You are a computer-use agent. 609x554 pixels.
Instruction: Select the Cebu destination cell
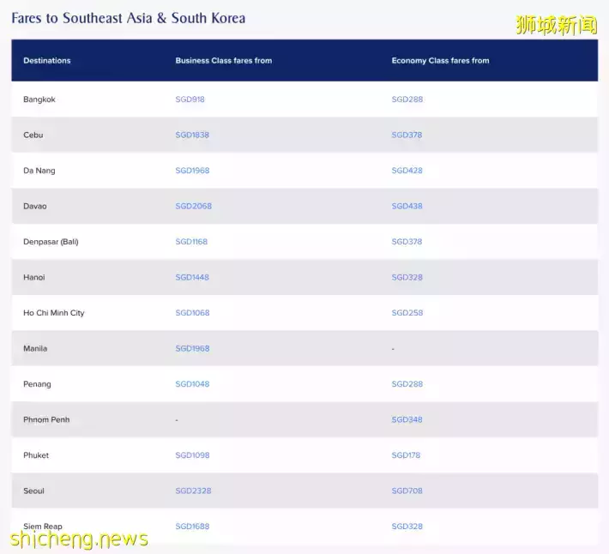point(33,135)
